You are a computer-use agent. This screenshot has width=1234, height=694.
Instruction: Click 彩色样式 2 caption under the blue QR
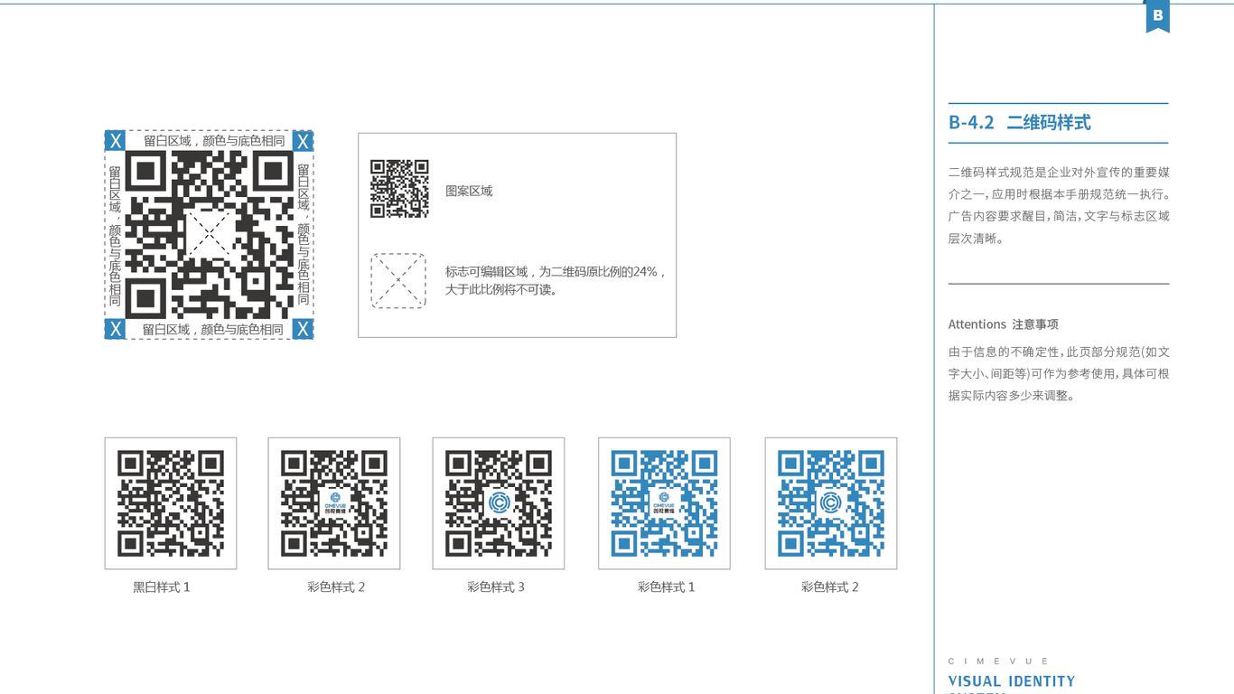coord(830,587)
